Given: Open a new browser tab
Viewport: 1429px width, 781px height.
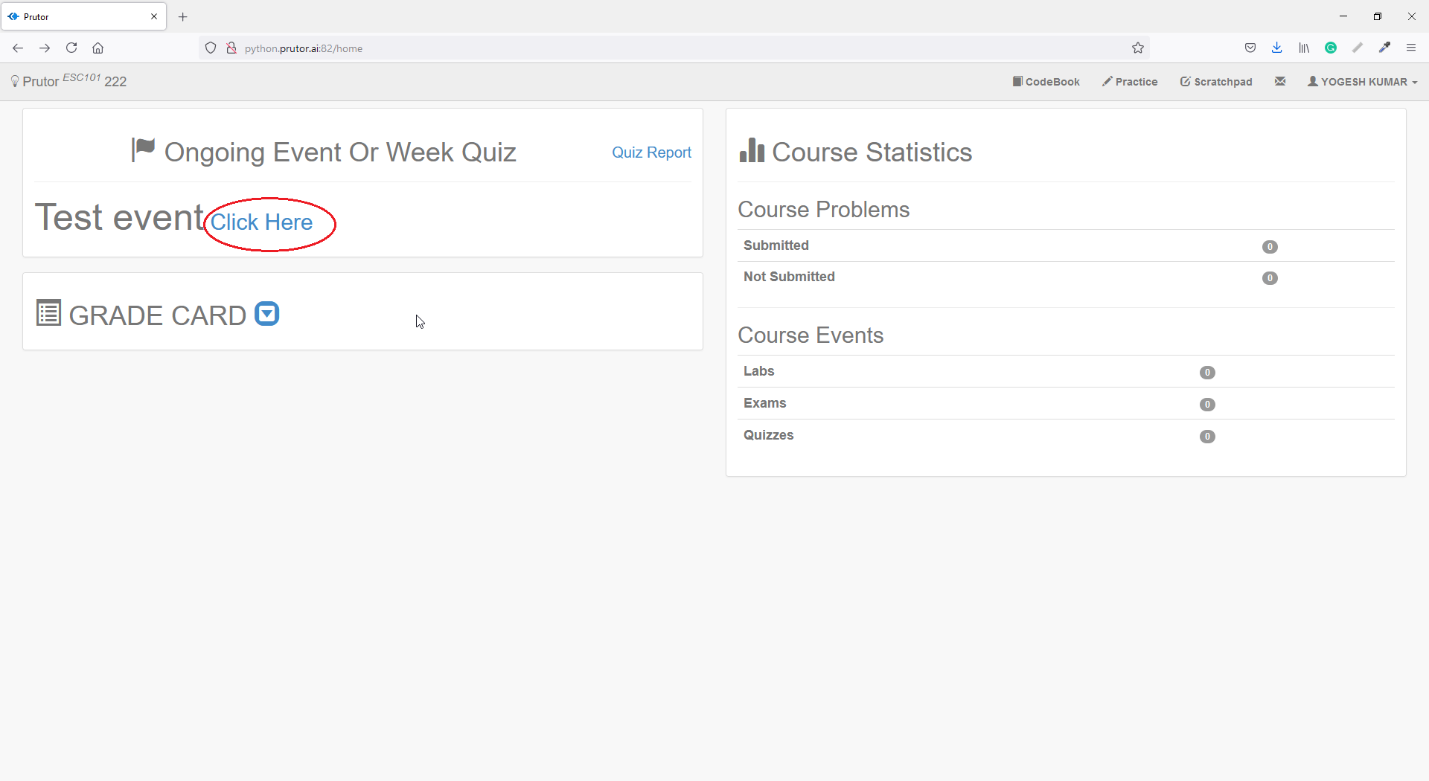Looking at the screenshot, I should [183, 16].
